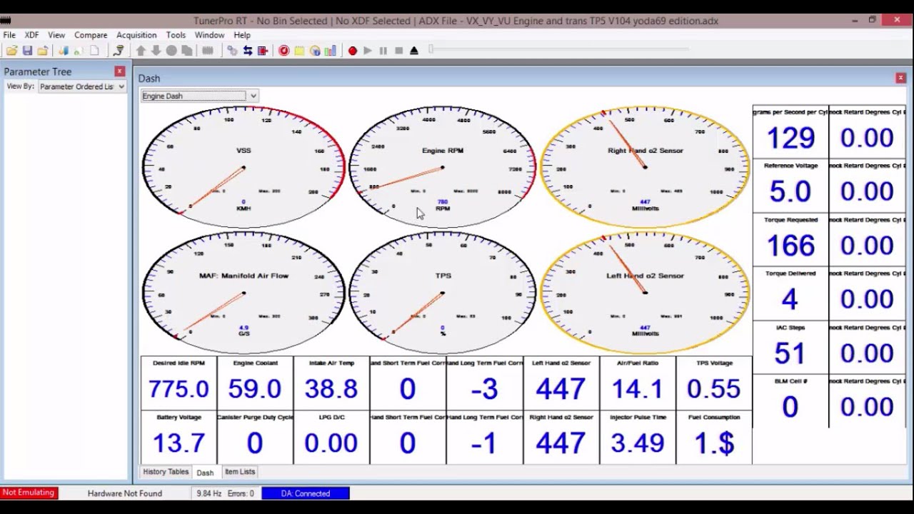This screenshot has width=914, height=514.
Task: Click the TPS Voltage 0.55 value
Action: (713, 389)
